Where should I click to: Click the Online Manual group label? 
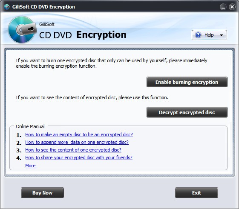pos(30,126)
